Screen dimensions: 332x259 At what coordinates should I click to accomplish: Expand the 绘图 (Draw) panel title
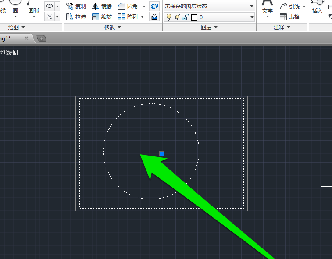pos(17,27)
